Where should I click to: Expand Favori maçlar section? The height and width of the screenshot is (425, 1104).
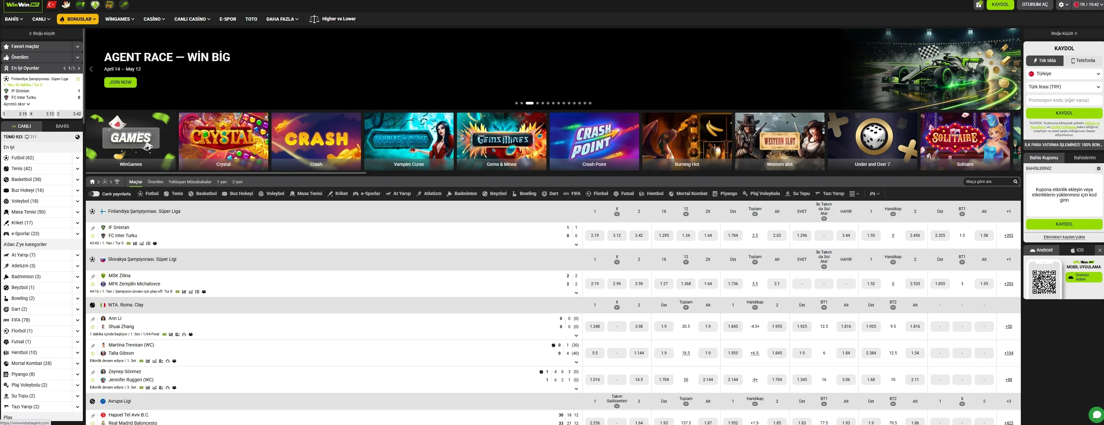(x=78, y=46)
